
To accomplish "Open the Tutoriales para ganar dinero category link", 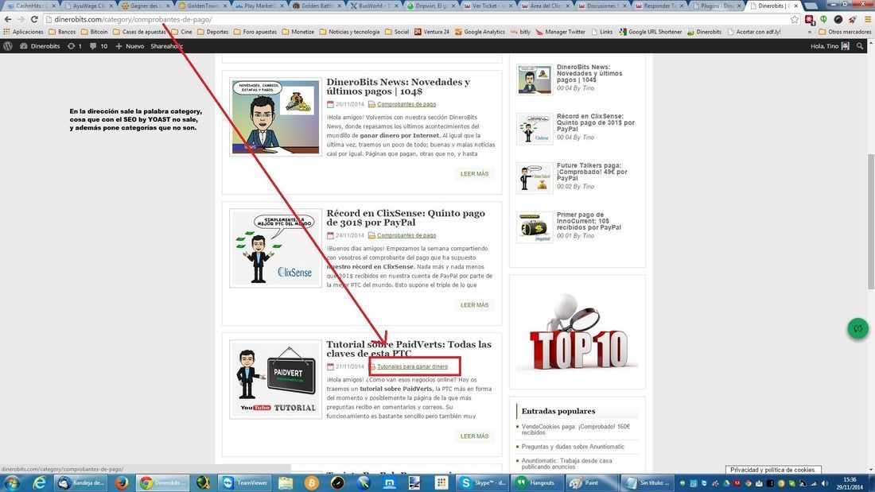I will (x=412, y=366).
